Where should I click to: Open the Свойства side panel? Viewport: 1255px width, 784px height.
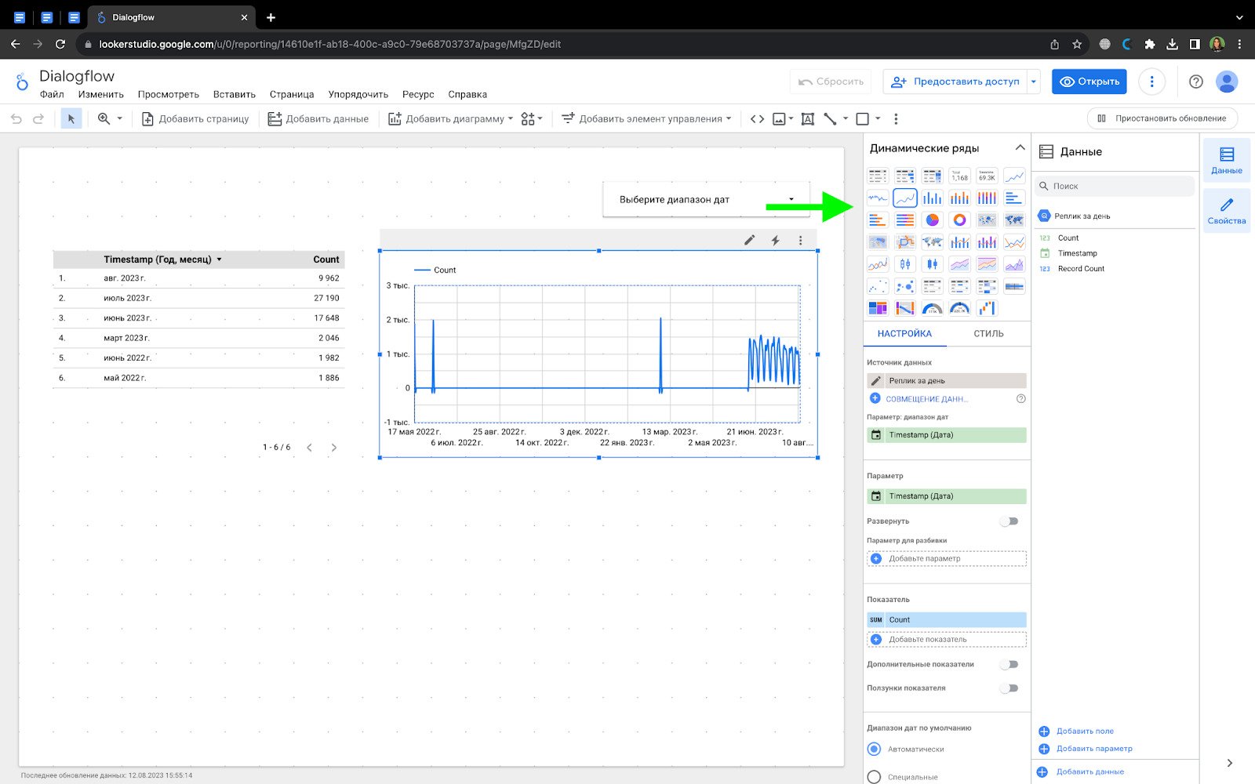(x=1227, y=211)
